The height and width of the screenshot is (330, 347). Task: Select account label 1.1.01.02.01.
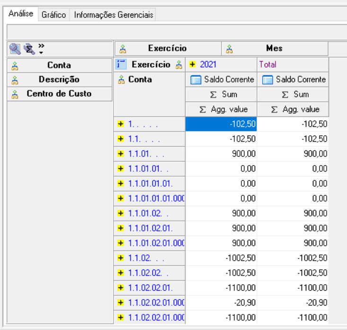151,228
